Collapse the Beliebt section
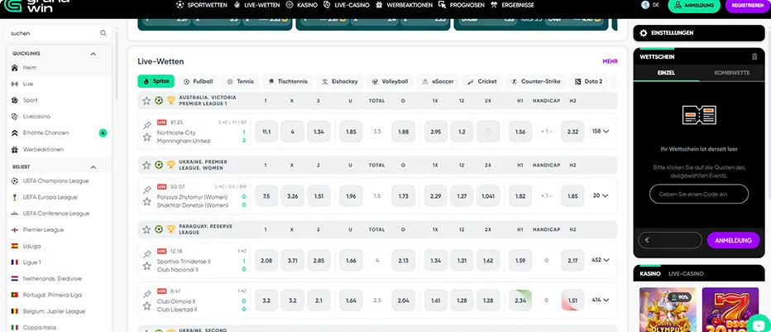 (93, 167)
